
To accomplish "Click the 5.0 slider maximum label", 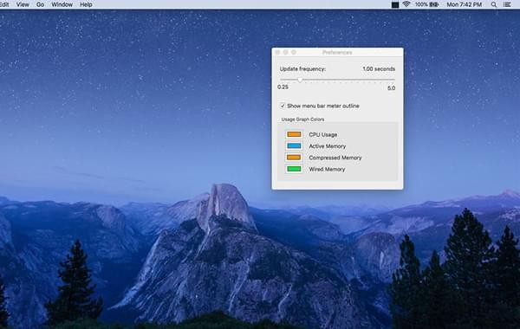I will tap(392, 88).
